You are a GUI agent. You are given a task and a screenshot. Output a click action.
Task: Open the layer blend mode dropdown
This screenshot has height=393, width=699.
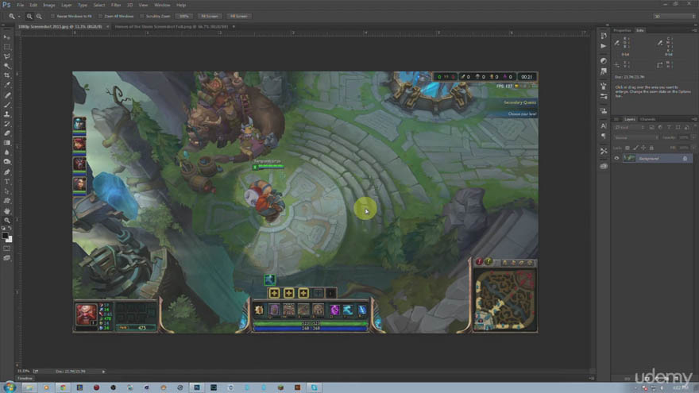tap(636, 137)
